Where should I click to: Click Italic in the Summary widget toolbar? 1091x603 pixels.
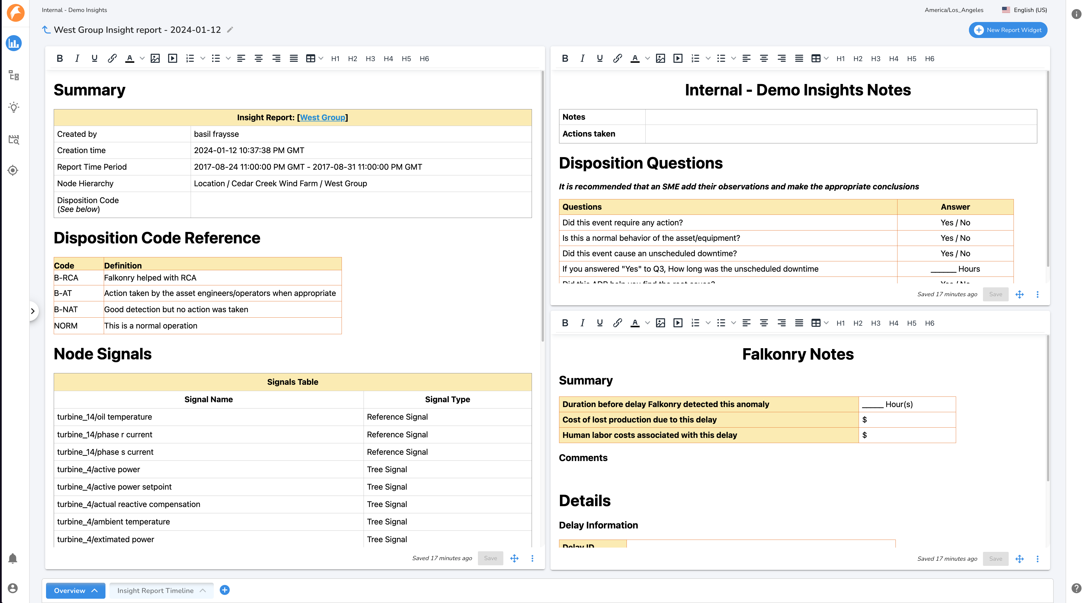77,58
